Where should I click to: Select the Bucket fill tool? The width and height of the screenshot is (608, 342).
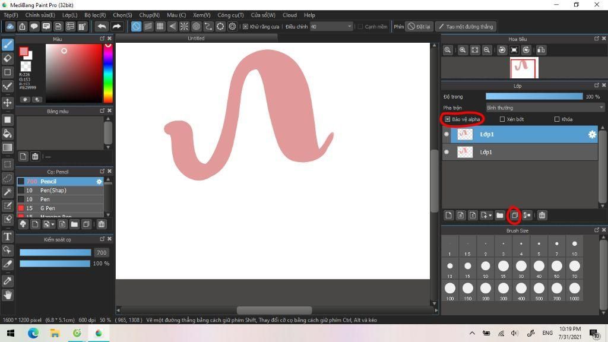pos(7,134)
